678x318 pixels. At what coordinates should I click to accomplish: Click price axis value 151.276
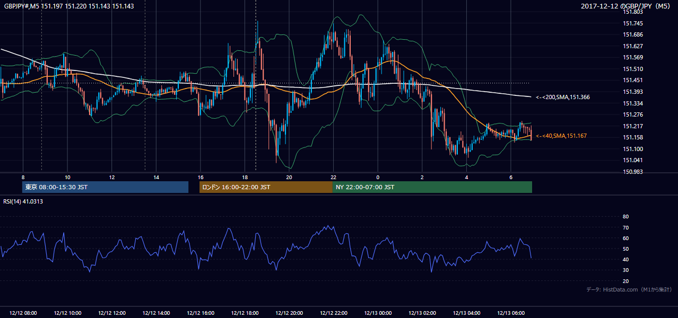633,114
